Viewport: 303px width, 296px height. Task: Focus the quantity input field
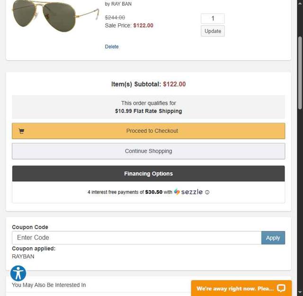tap(213, 18)
